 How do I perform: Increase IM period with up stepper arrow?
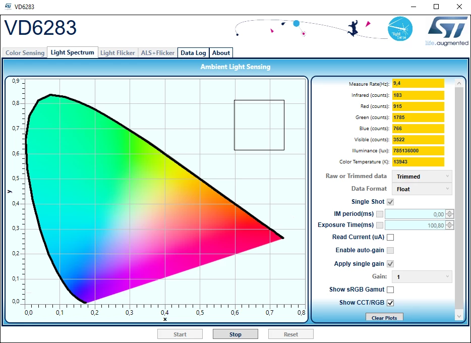tap(450, 212)
